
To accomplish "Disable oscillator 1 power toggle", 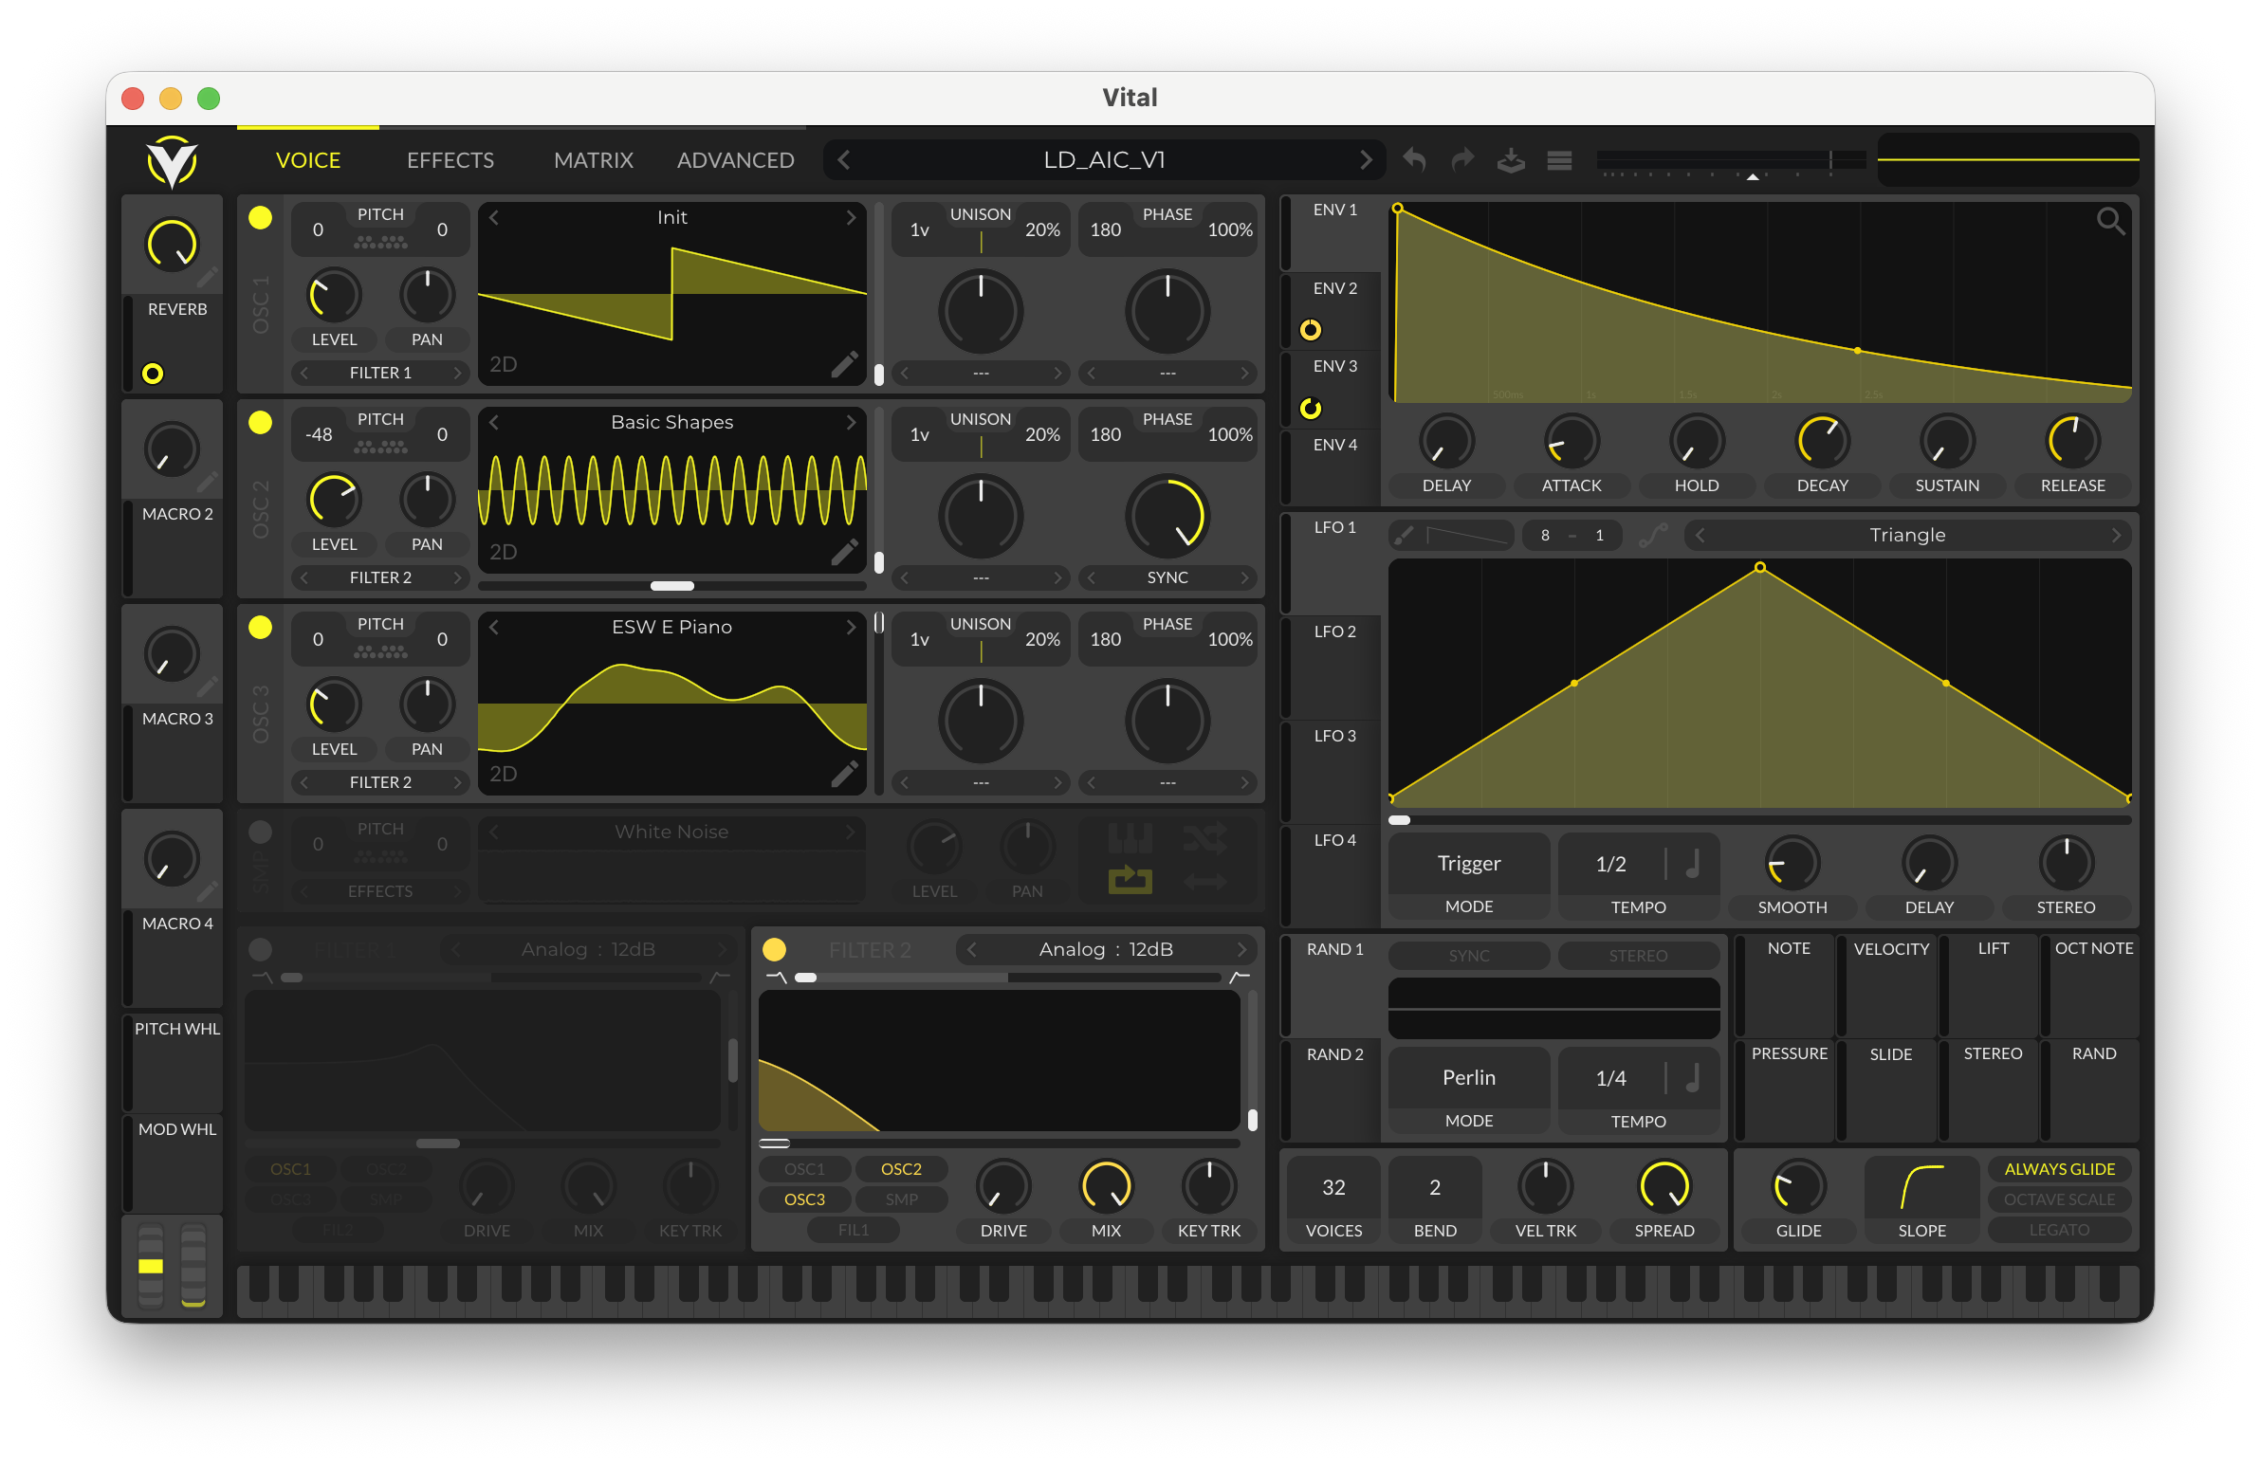I will 260,217.
